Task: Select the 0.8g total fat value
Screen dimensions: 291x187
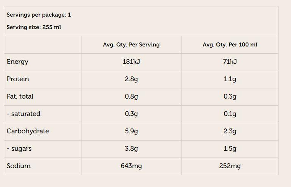Action: tap(131, 96)
